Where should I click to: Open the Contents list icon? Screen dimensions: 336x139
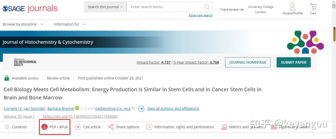[x=7, y=127]
